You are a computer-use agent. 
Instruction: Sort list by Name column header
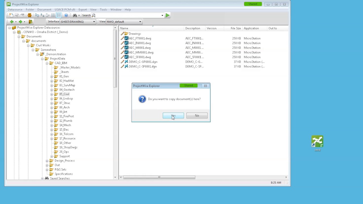(x=151, y=28)
